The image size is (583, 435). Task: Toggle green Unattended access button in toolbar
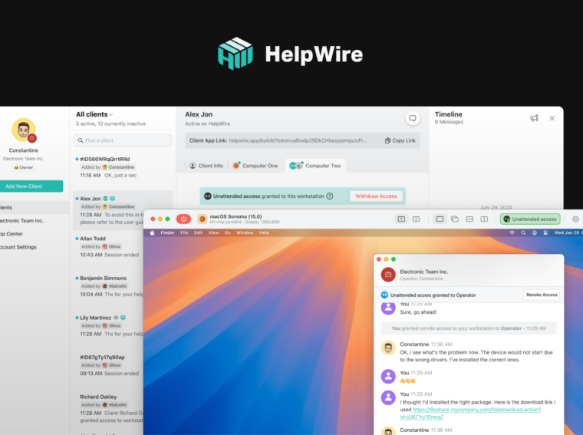(530, 219)
